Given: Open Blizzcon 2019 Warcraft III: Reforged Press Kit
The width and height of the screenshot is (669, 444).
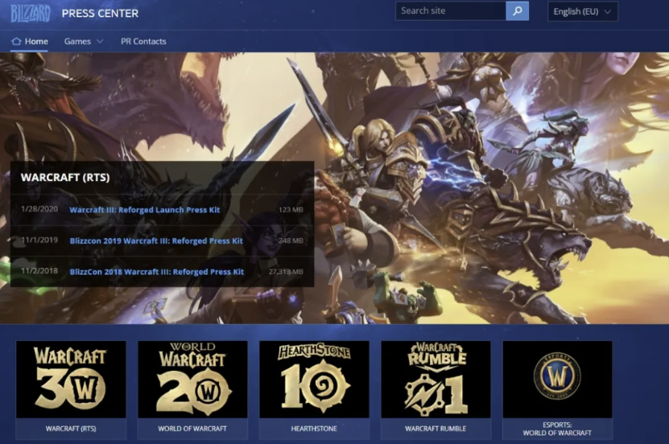Looking at the screenshot, I should tap(156, 240).
